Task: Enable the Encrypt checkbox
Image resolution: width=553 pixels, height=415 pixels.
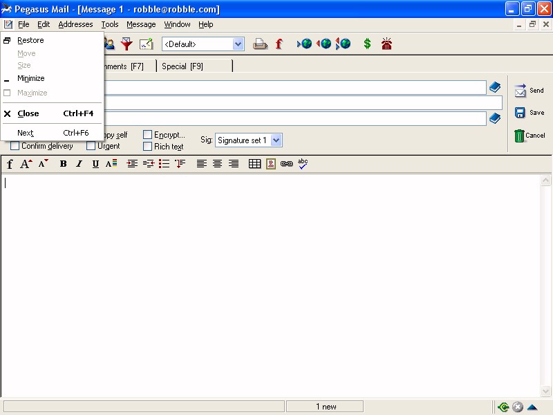Action: coord(147,134)
